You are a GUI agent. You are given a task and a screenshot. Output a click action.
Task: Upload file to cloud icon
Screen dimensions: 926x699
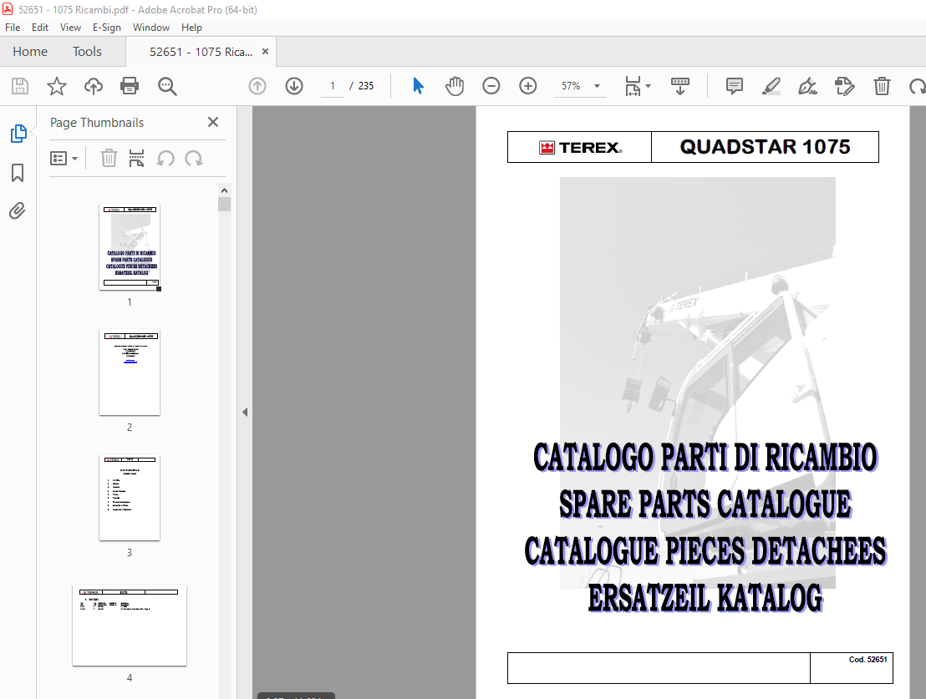click(x=94, y=86)
